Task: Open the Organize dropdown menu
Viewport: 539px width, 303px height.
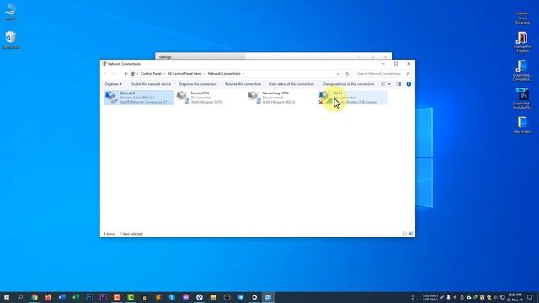Action: click(x=113, y=84)
